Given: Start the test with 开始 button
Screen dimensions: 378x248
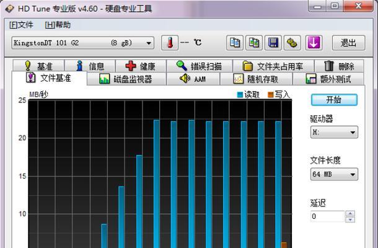Looking at the screenshot, I should pyautogui.click(x=334, y=100).
